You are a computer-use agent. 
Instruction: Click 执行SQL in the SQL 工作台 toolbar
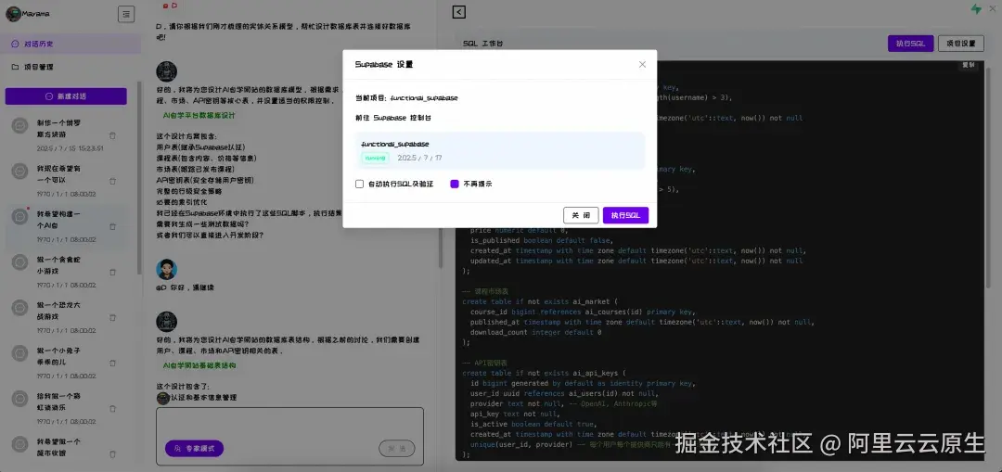coord(911,44)
